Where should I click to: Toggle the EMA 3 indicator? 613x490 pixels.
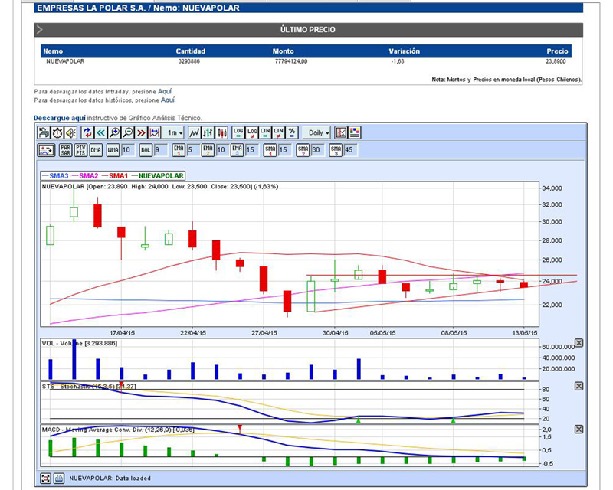coord(237,150)
